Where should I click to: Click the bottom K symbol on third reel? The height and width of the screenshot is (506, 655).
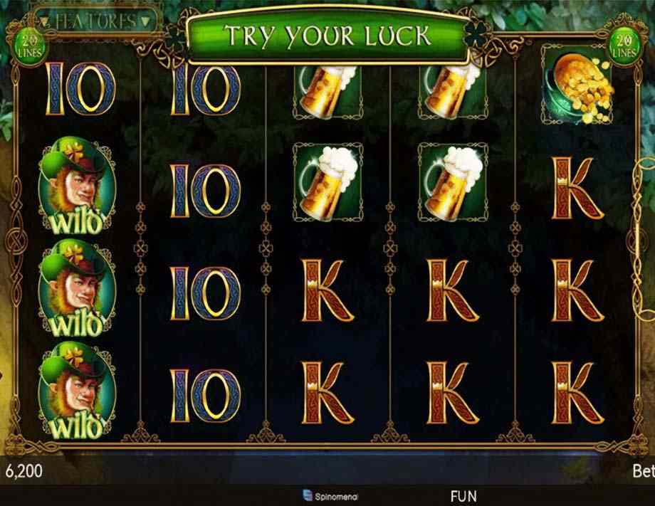(x=328, y=393)
